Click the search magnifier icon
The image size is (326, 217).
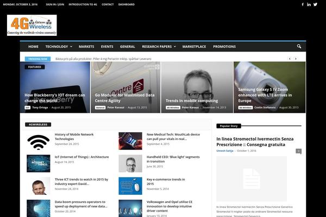299,46
